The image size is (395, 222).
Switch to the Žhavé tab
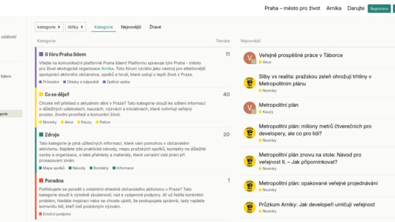pyautogui.click(x=155, y=27)
